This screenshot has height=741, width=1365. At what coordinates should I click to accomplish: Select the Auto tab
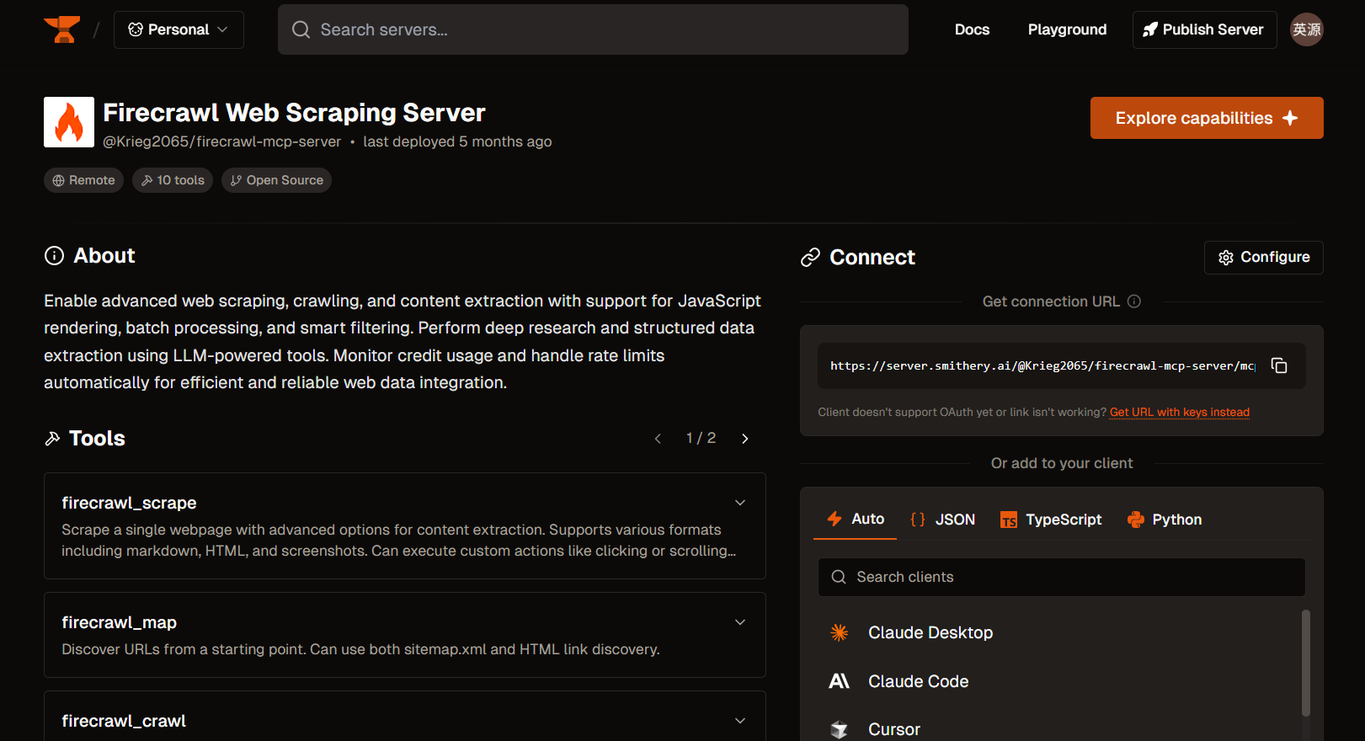pyautogui.click(x=856, y=520)
